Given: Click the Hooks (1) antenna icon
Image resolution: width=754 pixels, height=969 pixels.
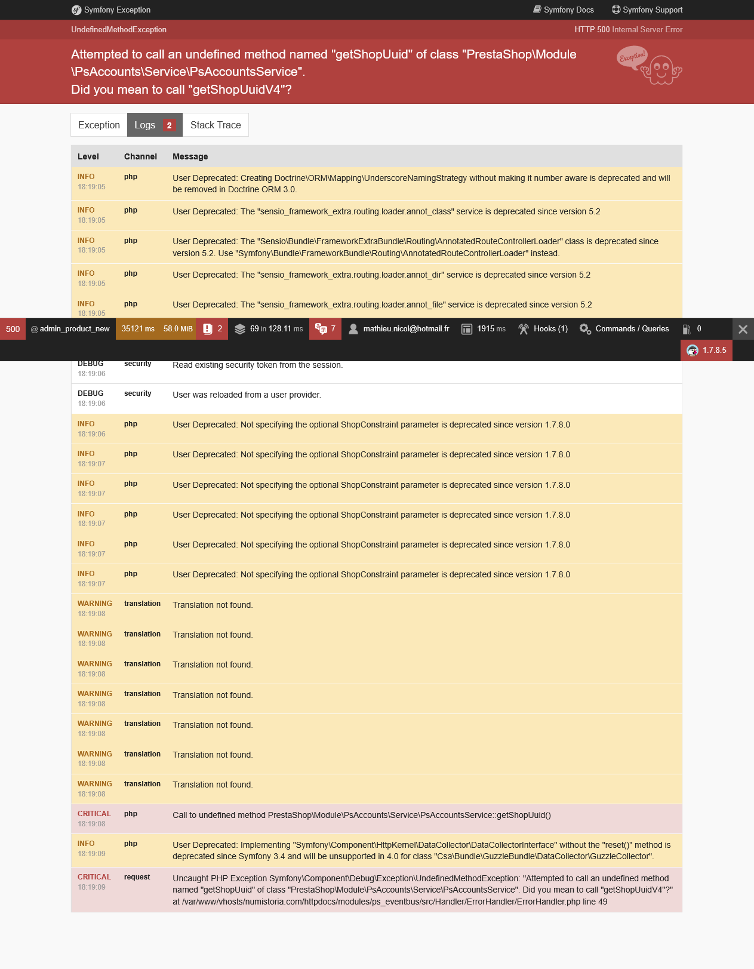Looking at the screenshot, I should click(524, 329).
